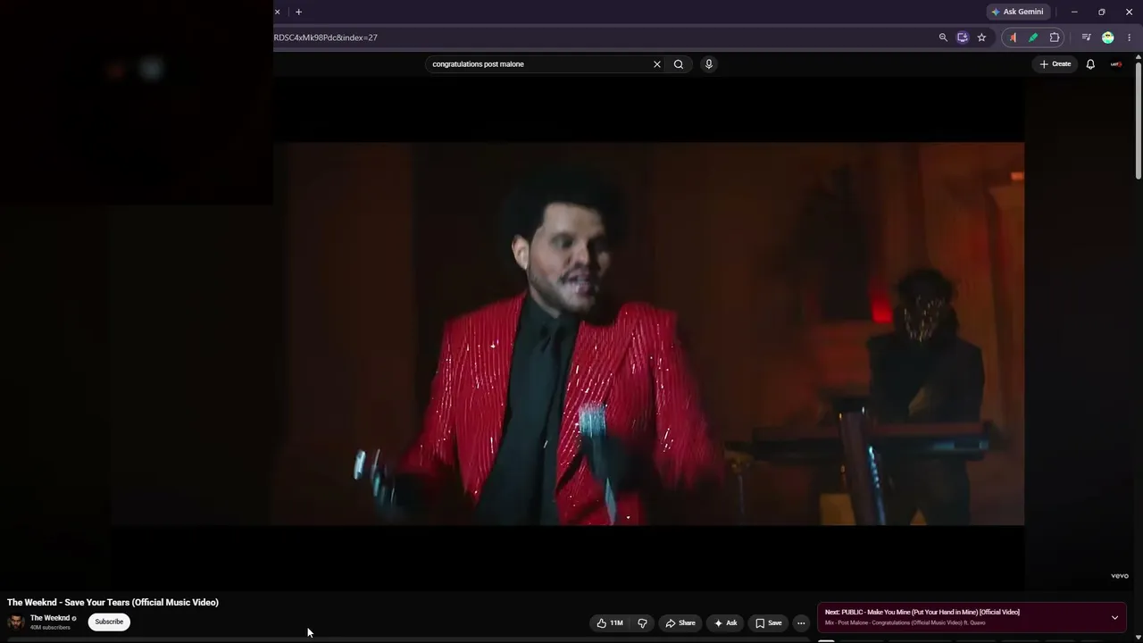Open more actions three-dot menu
The image size is (1143, 643).
pyautogui.click(x=801, y=623)
